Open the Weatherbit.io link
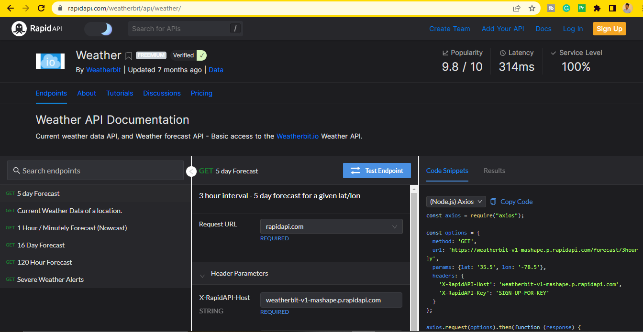Image resolution: width=643 pixels, height=332 pixels. tap(298, 136)
